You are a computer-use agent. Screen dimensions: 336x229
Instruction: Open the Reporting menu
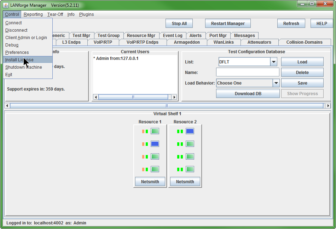(x=33, y=14)
